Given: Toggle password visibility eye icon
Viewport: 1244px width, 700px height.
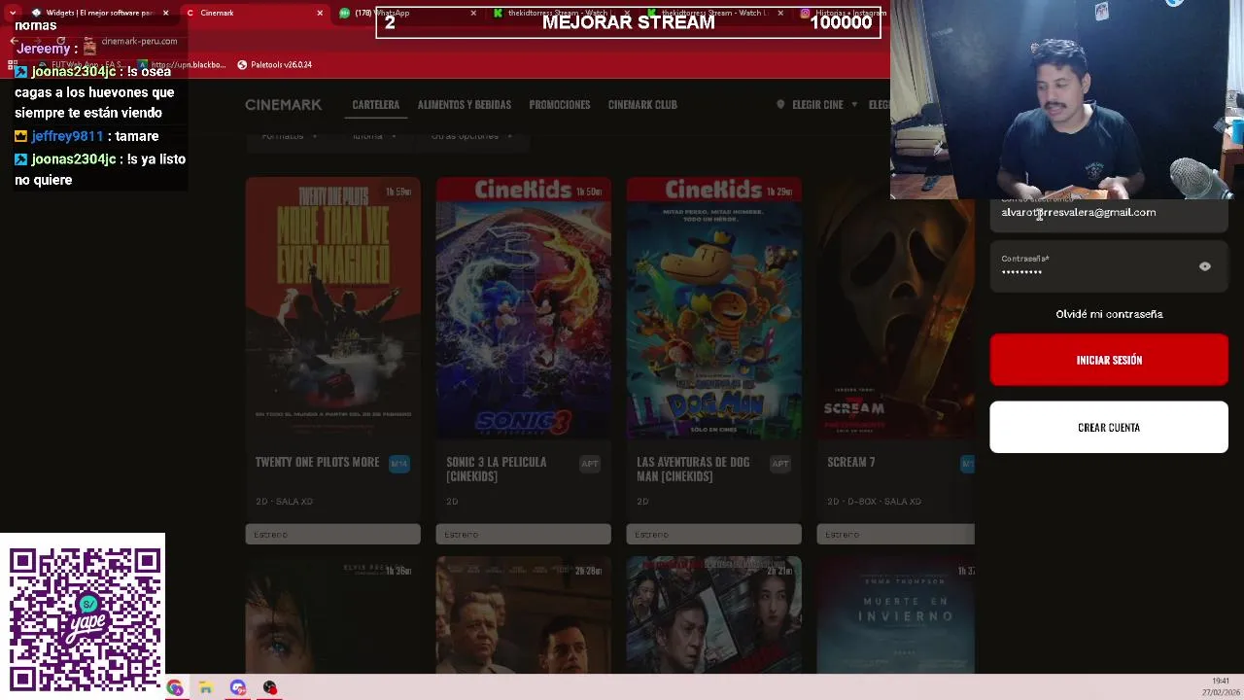Looking at the screenshot, I should tap(1205, 266).
